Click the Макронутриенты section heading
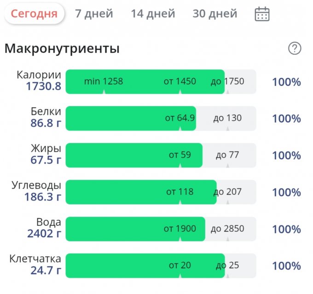Screen dimensions: 313x294 [62, 48]
